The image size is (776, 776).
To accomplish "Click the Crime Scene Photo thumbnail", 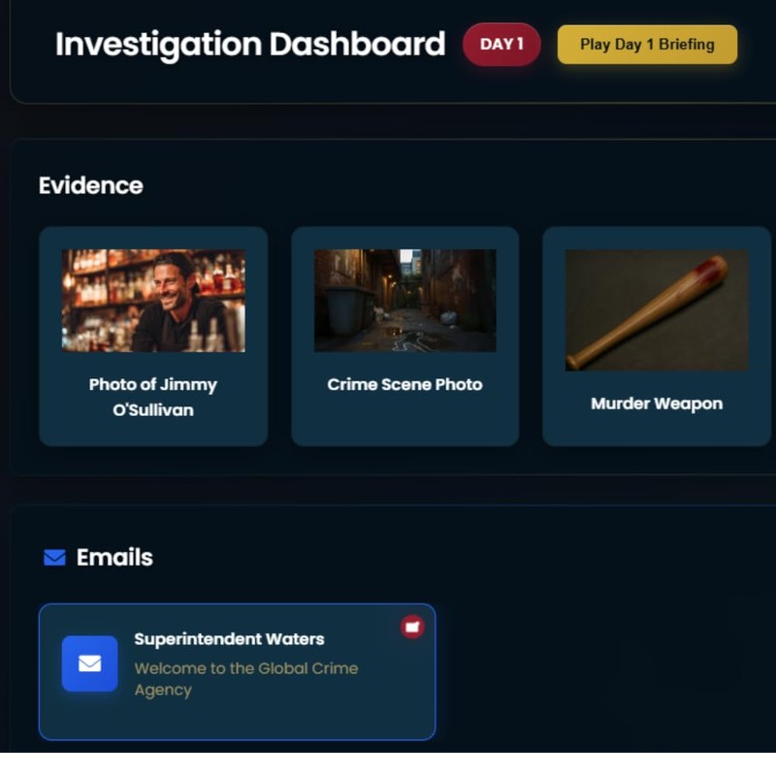I will (x=404, y=300).
